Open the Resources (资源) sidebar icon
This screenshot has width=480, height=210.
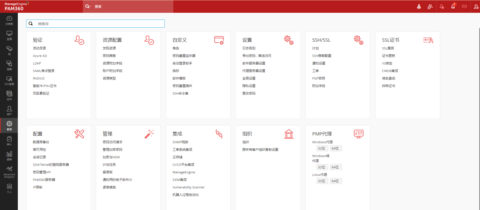click(9, 35)
